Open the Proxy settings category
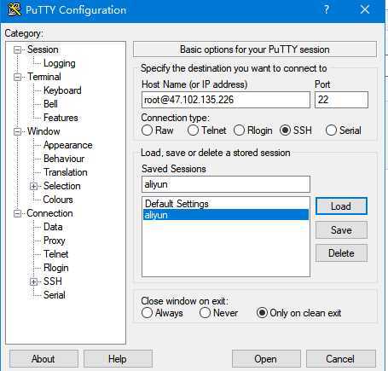 [x=55, y=241]
